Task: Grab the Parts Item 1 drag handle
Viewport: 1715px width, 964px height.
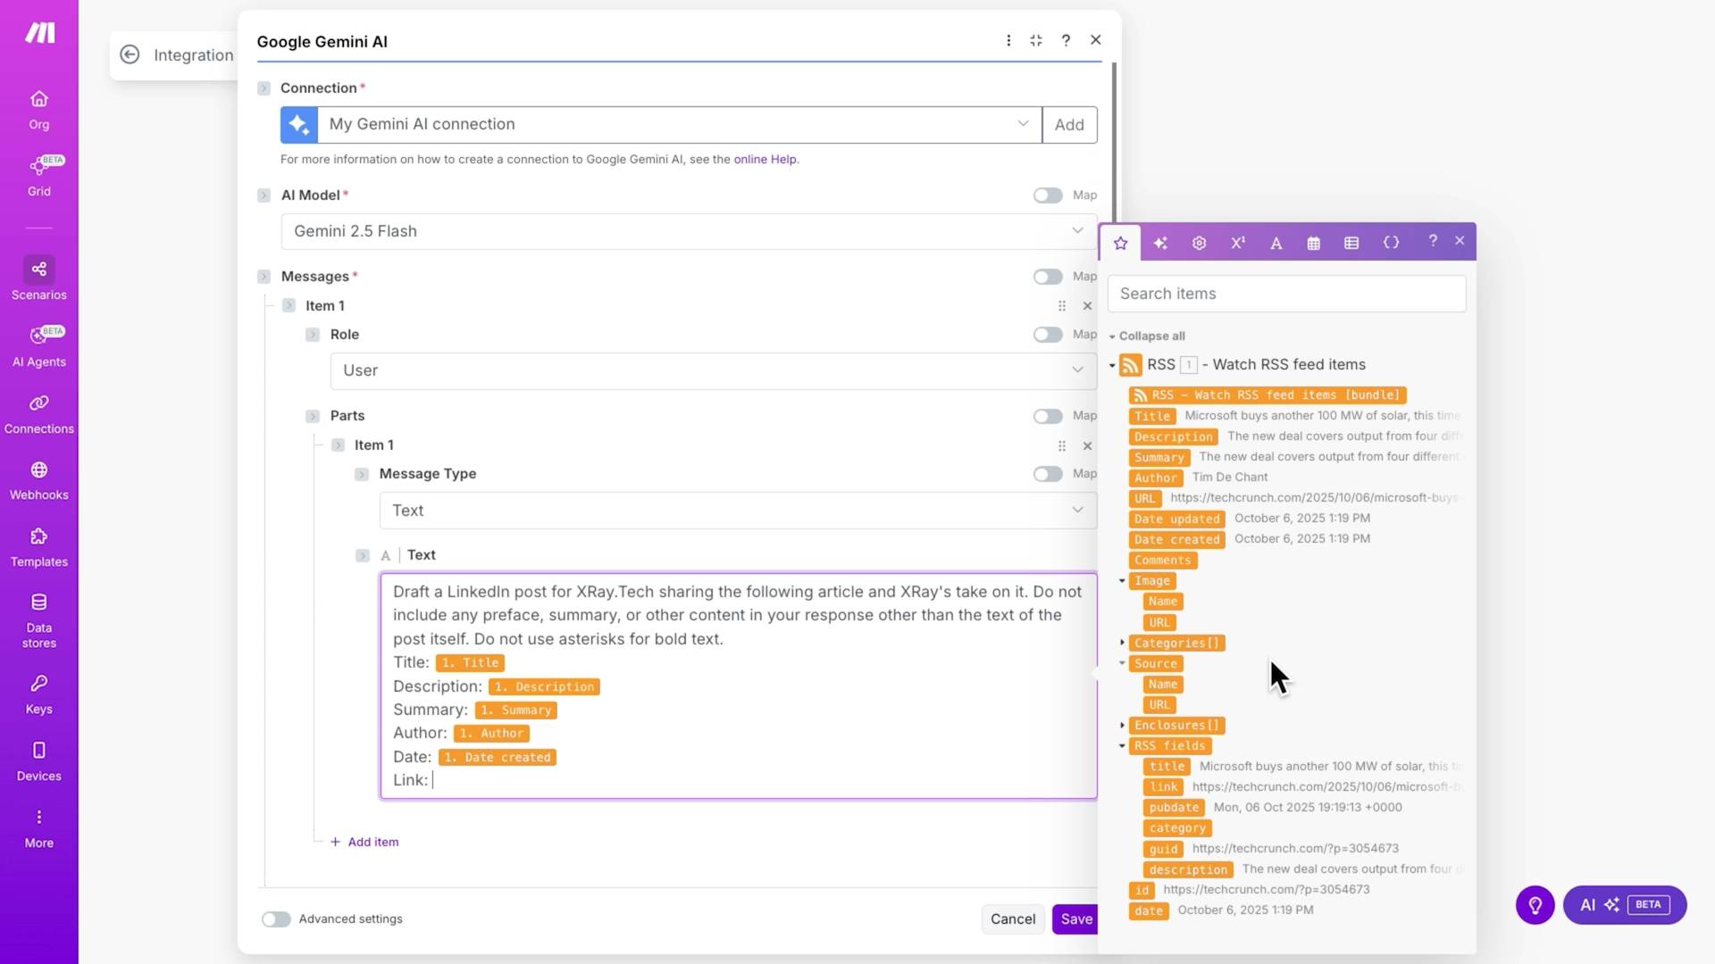Action: [x=1062, y=445]
